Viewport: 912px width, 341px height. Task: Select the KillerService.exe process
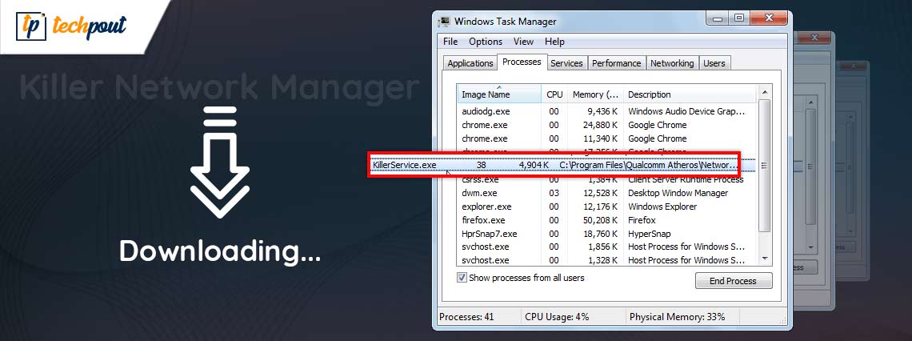click(555, 165)
